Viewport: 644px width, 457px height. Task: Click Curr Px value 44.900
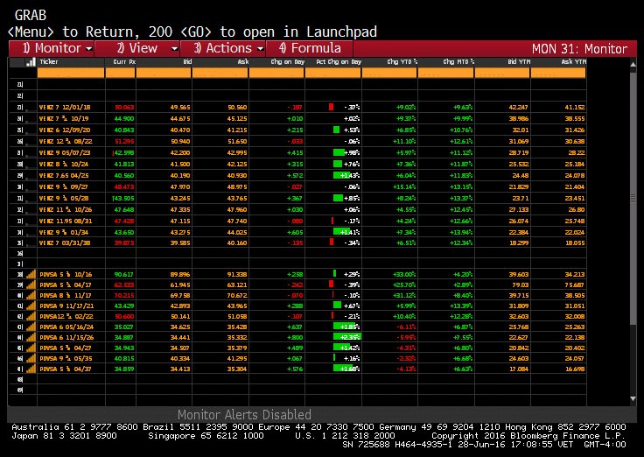click(124, 119)
